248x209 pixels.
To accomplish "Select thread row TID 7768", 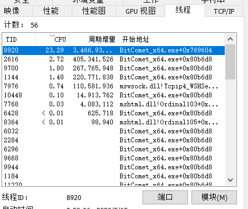I will tap(113, 104).
